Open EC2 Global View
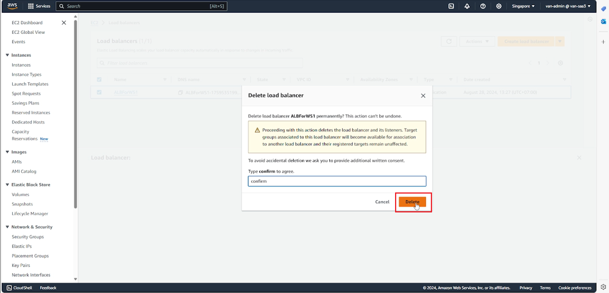The height and width of the screenshot is (293, 609). click(x=28, y=32)
